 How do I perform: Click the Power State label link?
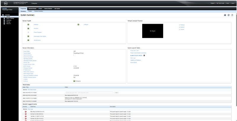[x=27, y=51]
